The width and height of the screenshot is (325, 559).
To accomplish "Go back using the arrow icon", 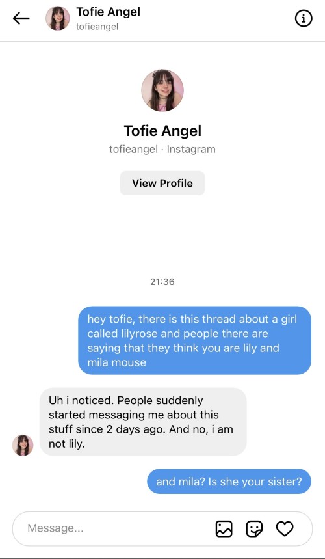I will (x=21, y=18).
